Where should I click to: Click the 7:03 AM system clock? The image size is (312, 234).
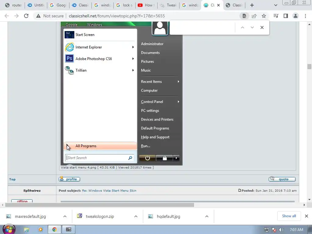(296, 230)
